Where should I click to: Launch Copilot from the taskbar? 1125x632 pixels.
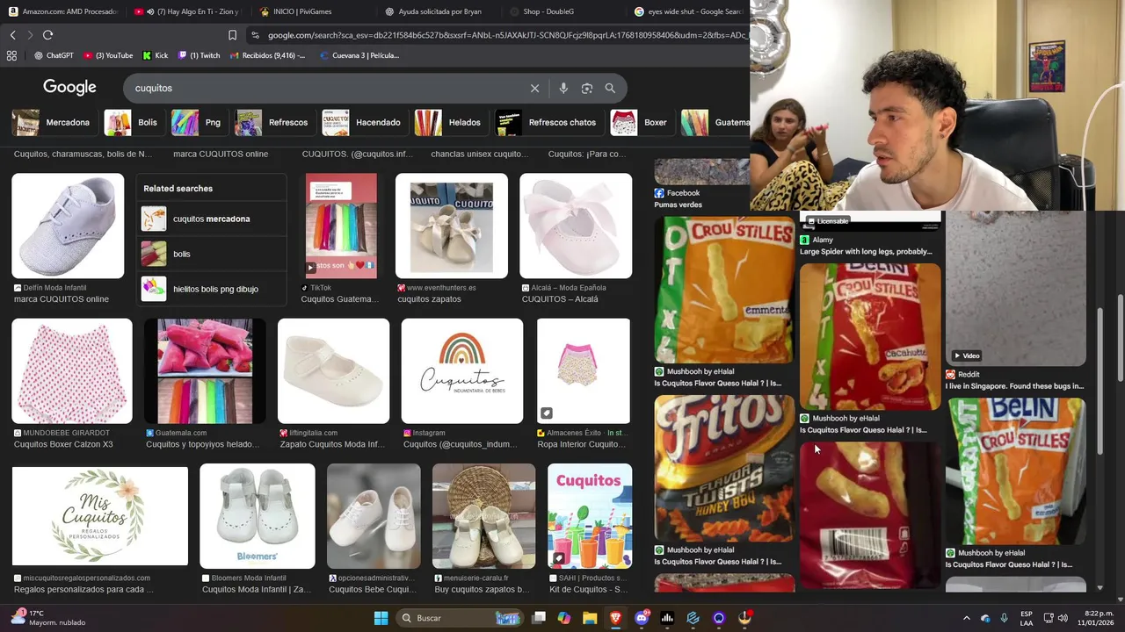564,618
